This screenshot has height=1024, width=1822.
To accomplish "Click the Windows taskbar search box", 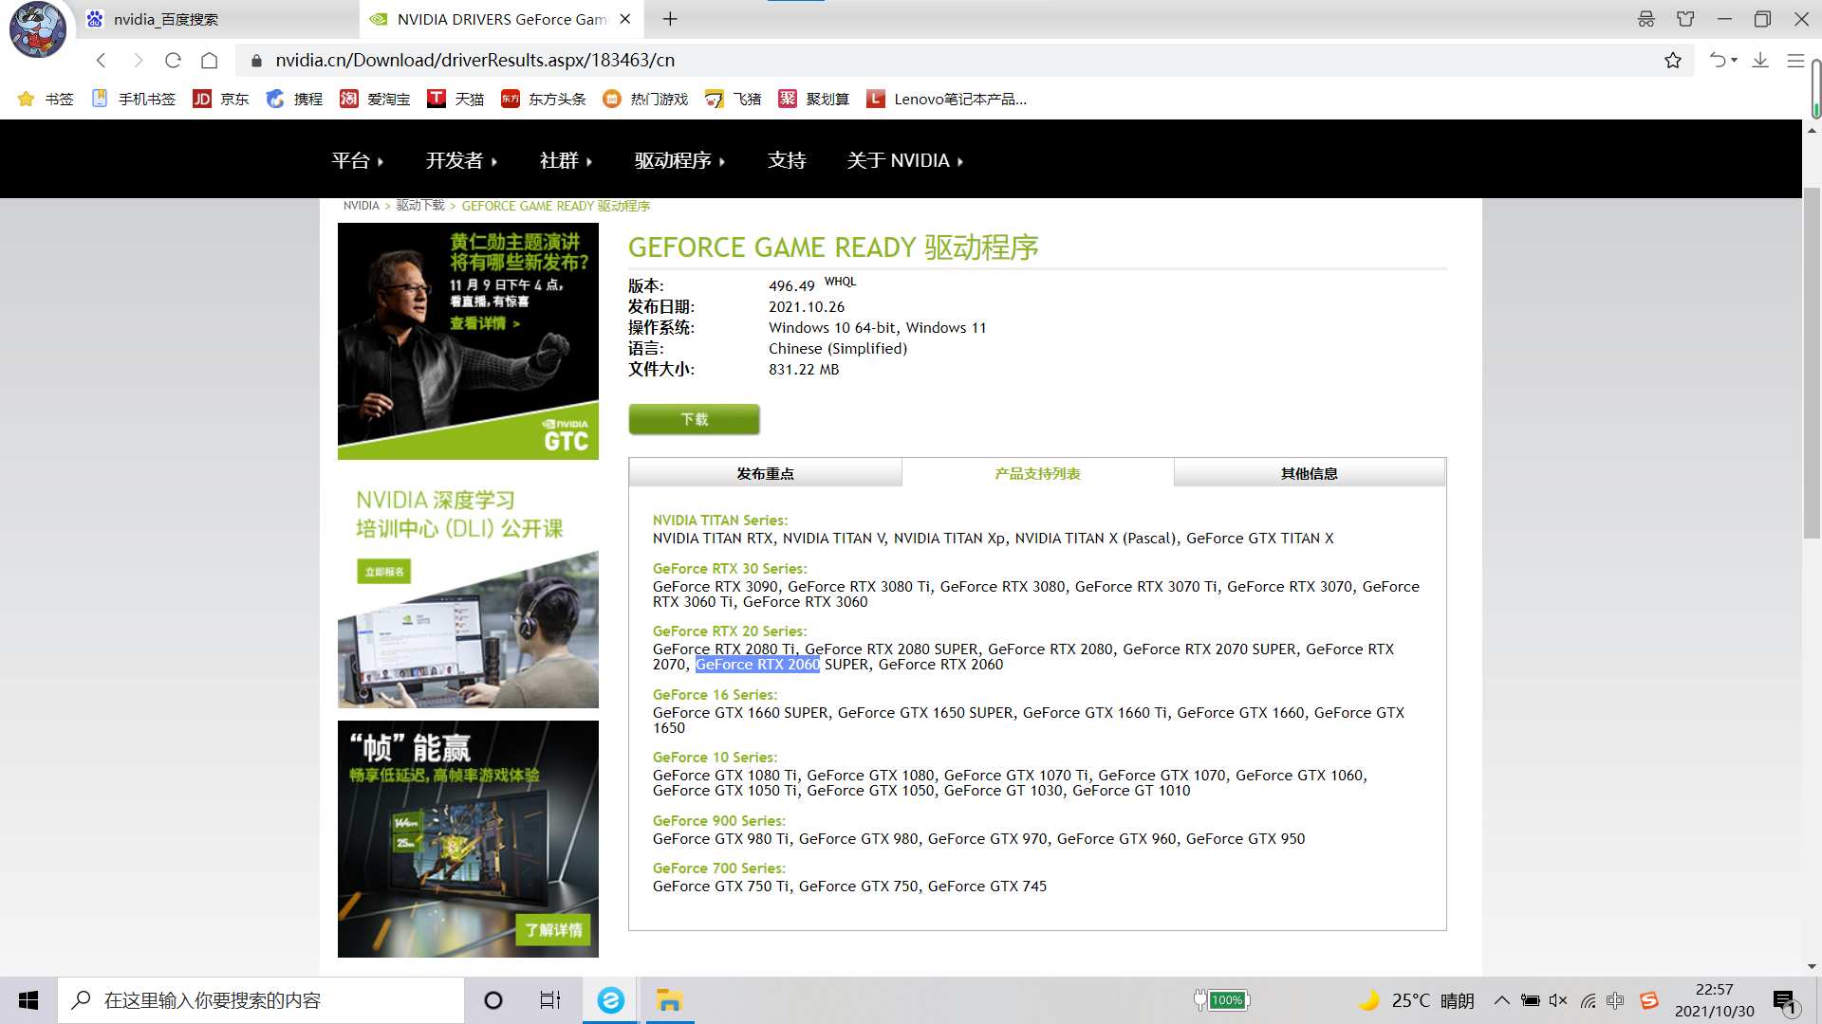I will pos(261,1000).
